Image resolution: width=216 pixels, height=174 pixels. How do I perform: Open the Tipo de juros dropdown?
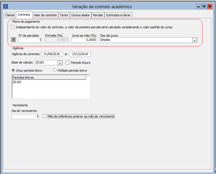point(194,40)
